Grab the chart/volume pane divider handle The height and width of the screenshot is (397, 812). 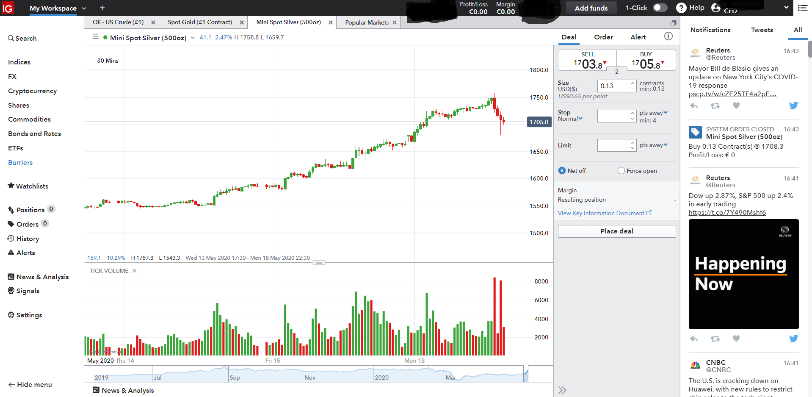[x=319, y=263]
